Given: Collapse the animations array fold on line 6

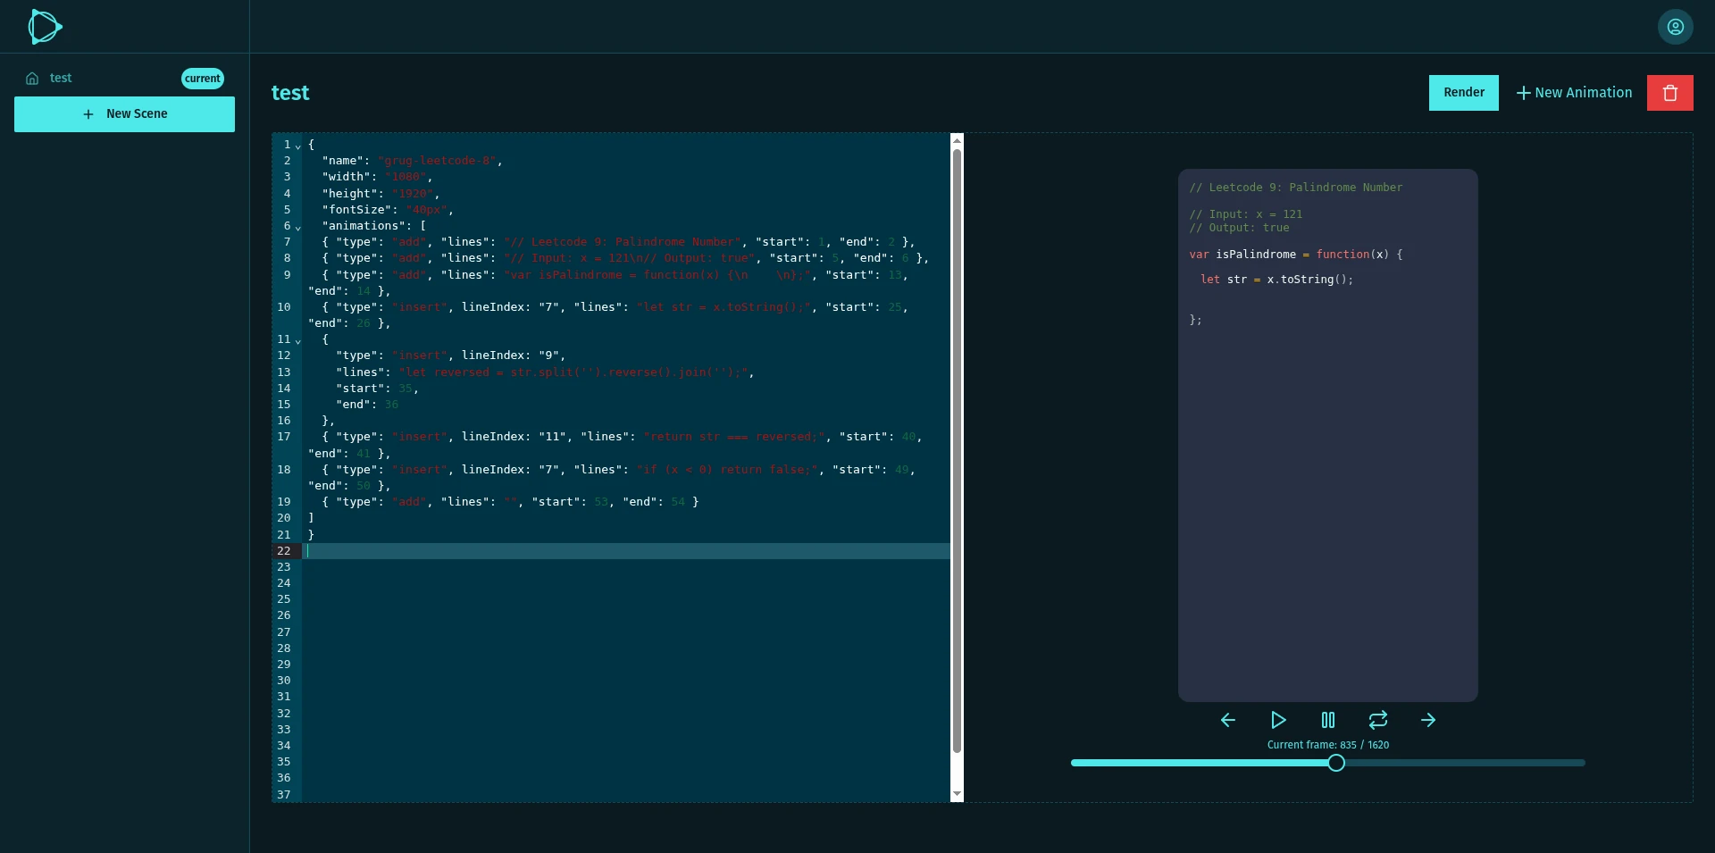Looking at the screenshot, I should tap(298, 227).
